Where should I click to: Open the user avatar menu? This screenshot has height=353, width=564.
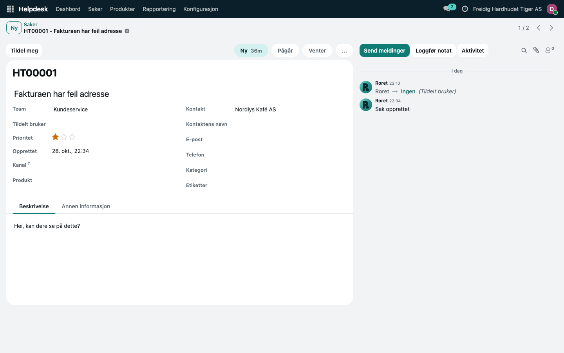[x=552, y=9]
